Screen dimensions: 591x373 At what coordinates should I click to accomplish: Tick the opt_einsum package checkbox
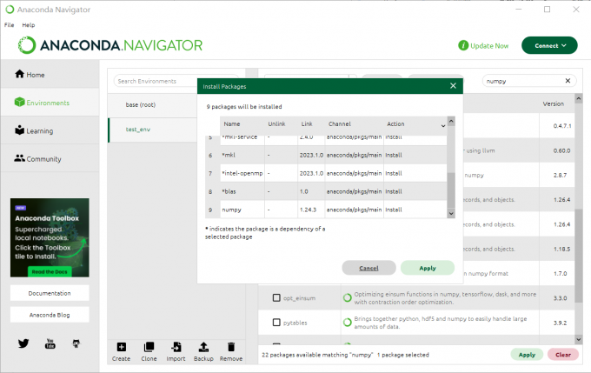click(x=276, y=298)
